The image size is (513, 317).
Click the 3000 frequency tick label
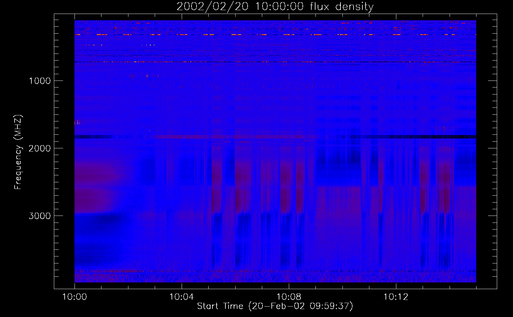pyautogui.click(x=40, y=216)
